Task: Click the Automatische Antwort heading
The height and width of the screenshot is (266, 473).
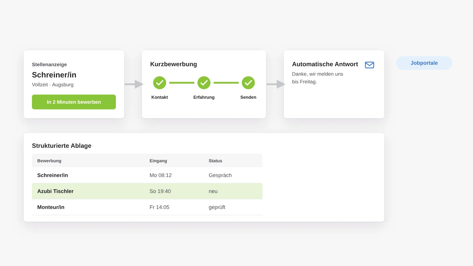Action: coord(325,64)
